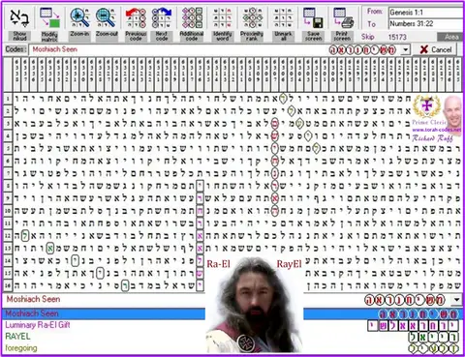Click the bald man photo top right
This screenshot has height=357, width=465.
453,111
